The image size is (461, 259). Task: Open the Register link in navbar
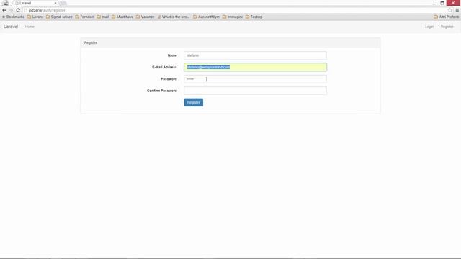click(x=447, y=27)
